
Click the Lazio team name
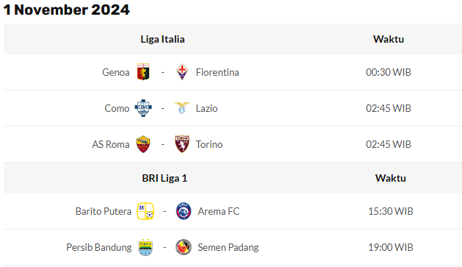pos(207,108)
